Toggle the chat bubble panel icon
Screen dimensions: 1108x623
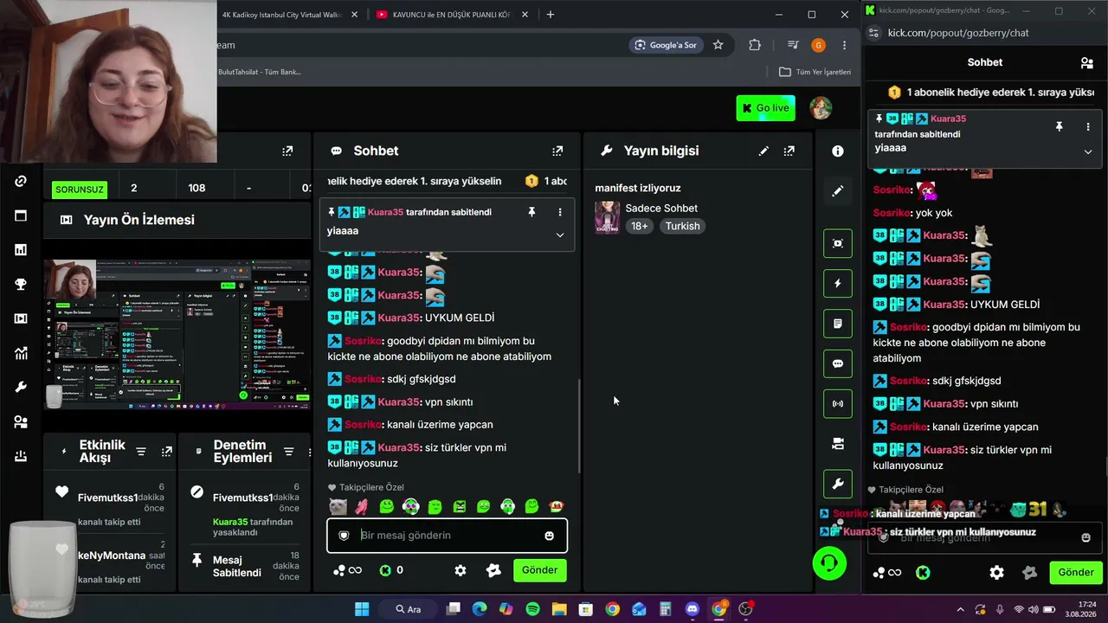(x=838, y=363)
